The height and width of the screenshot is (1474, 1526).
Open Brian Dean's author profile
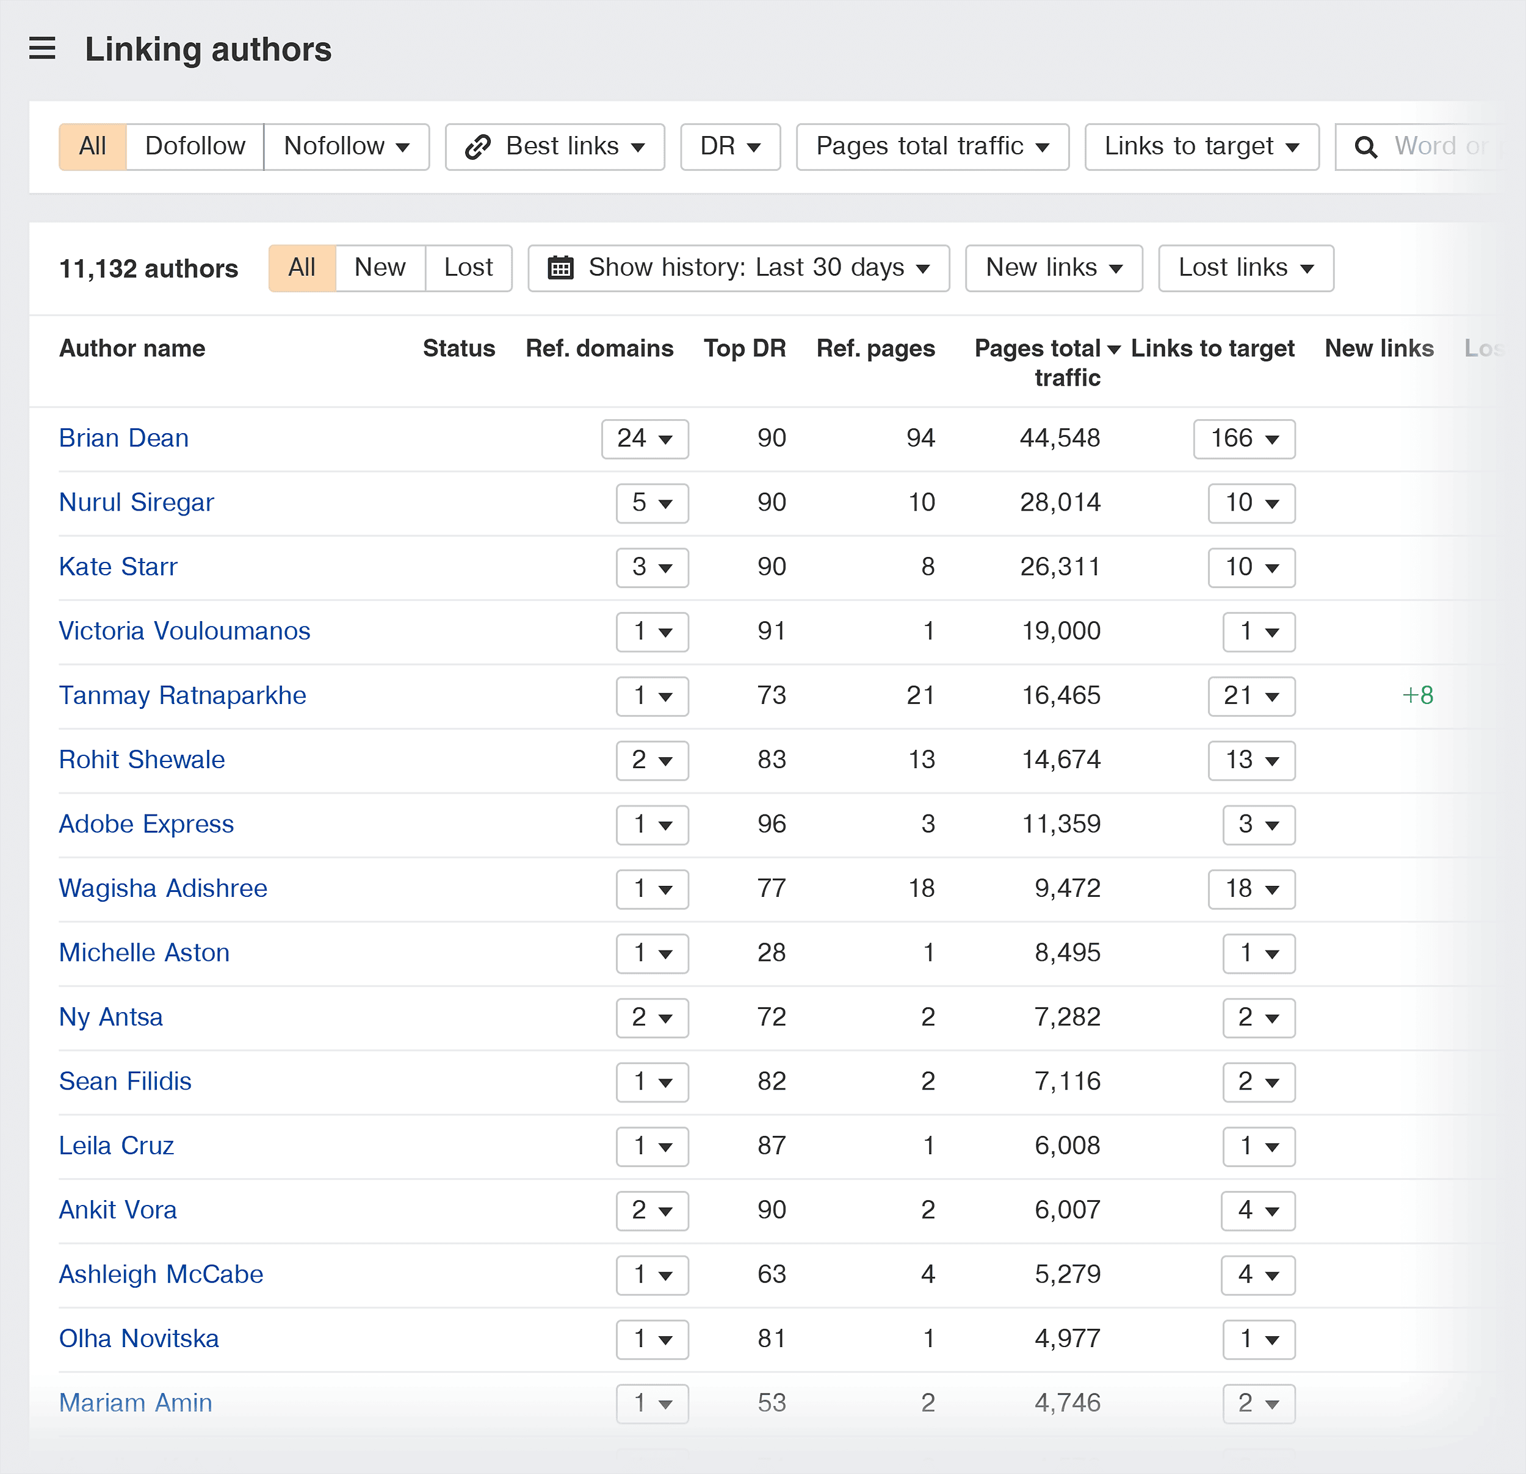tap(123, 438)
